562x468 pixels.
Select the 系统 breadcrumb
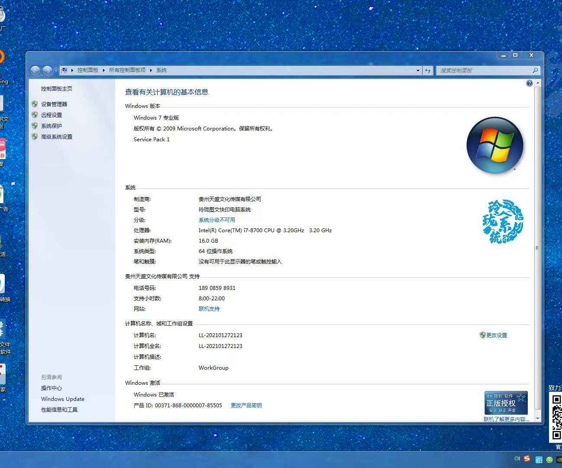pos(161,70)
